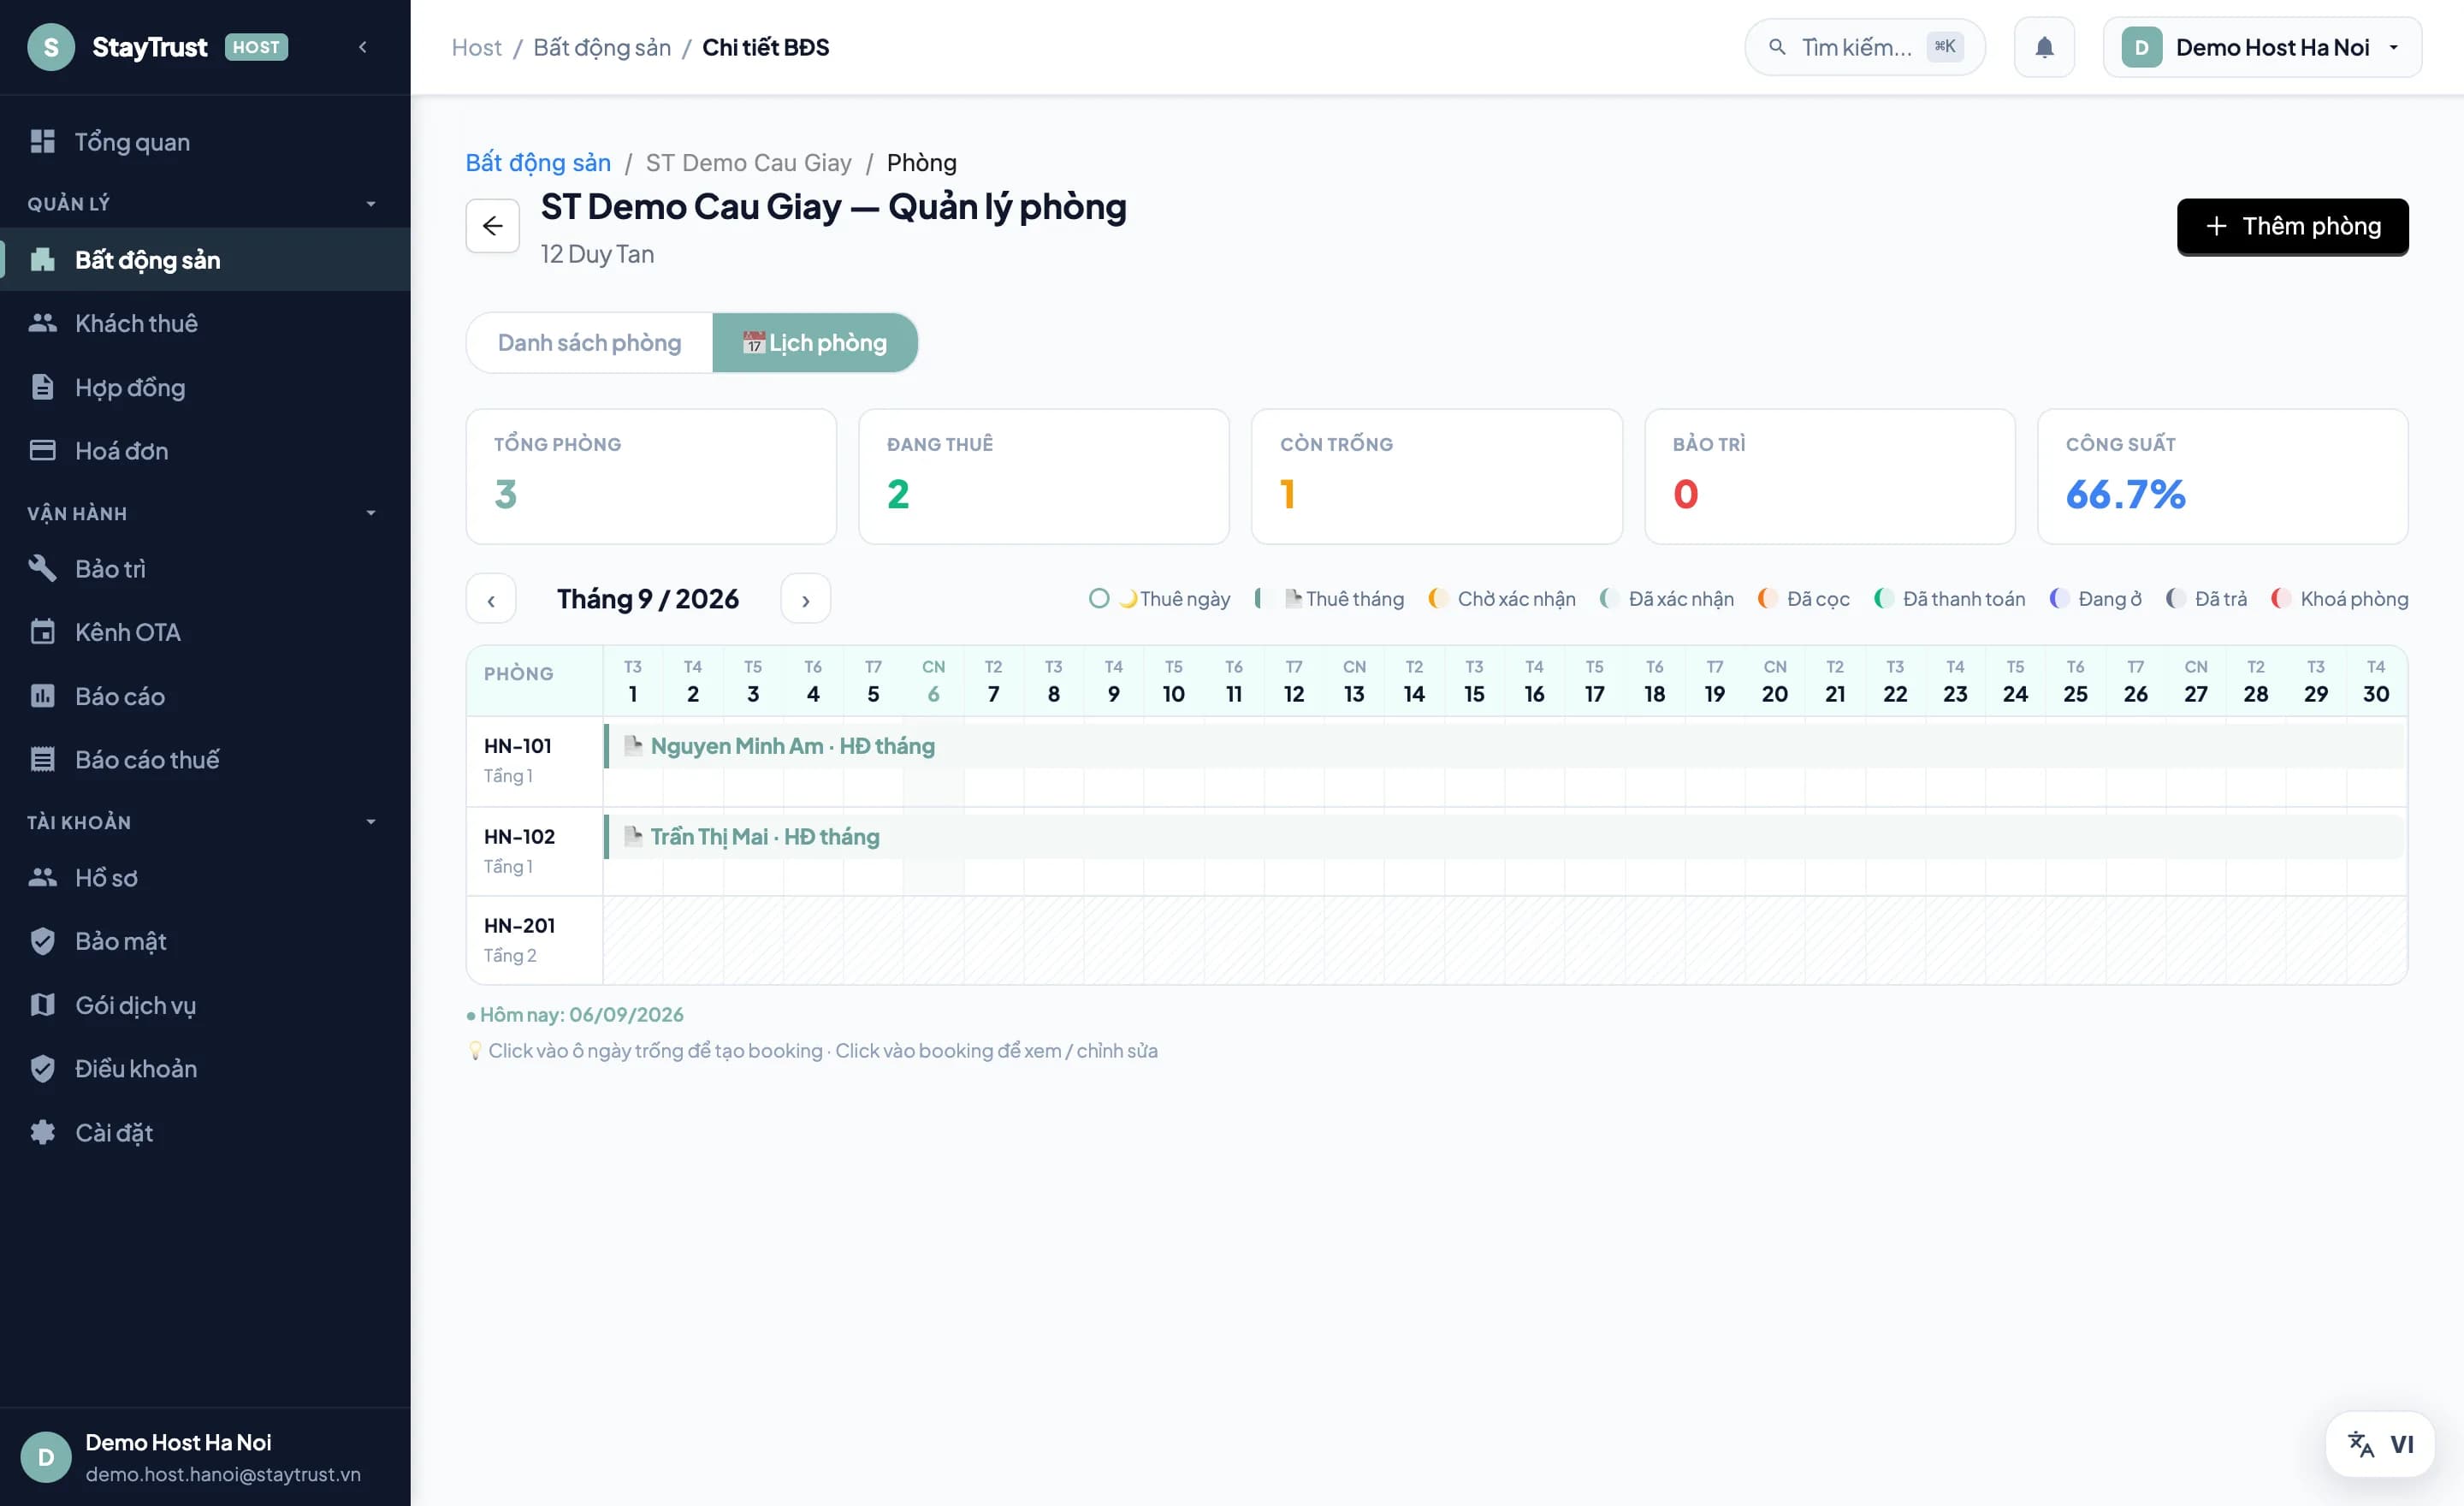The height and width of the screenshot is (1506, 2464).
Task: Click the Hoá đơn card icon
Action: [42, 451]
